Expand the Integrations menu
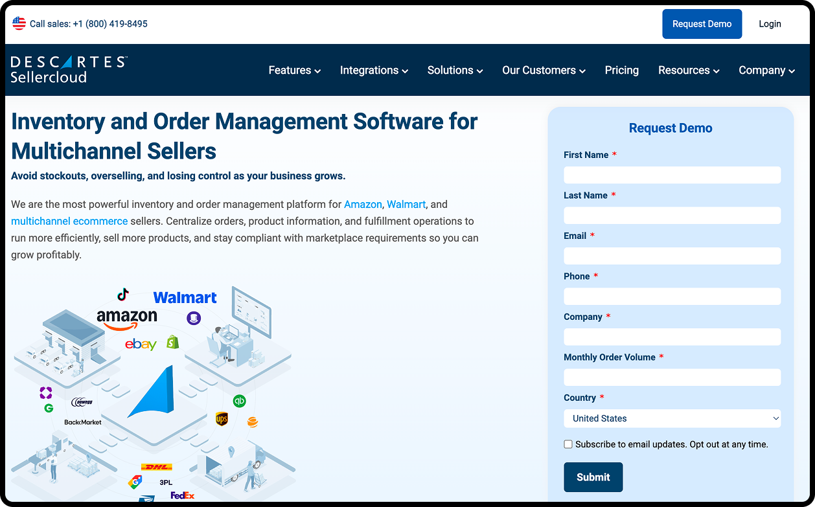Screen dimensions: 815x507 pos(374,70)
